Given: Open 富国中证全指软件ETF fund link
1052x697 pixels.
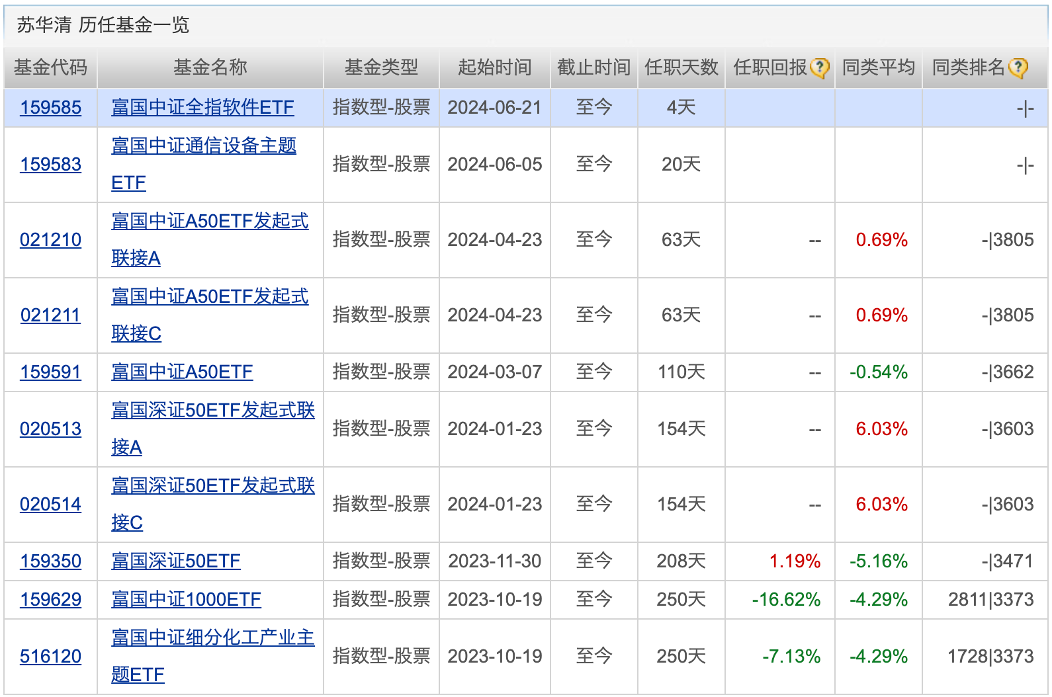Looking at the screenshot, I should [202, 107].
